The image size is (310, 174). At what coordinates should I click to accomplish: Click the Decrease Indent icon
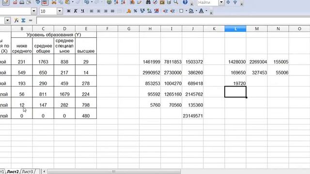(165, 11)
